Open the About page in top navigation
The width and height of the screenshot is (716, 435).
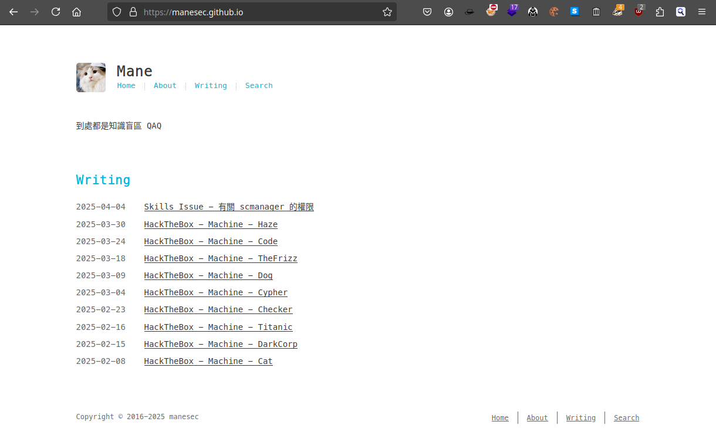pos(165,86)
